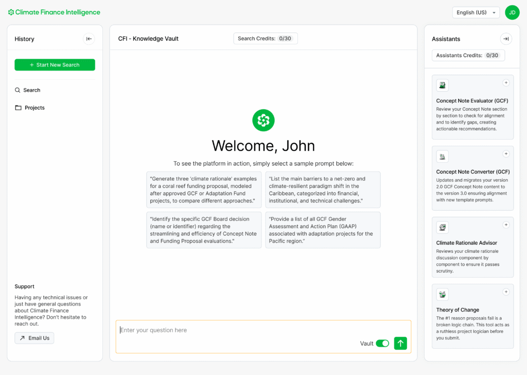
Task: Open the English (US) language dropdown
Action: coord(476,12)
